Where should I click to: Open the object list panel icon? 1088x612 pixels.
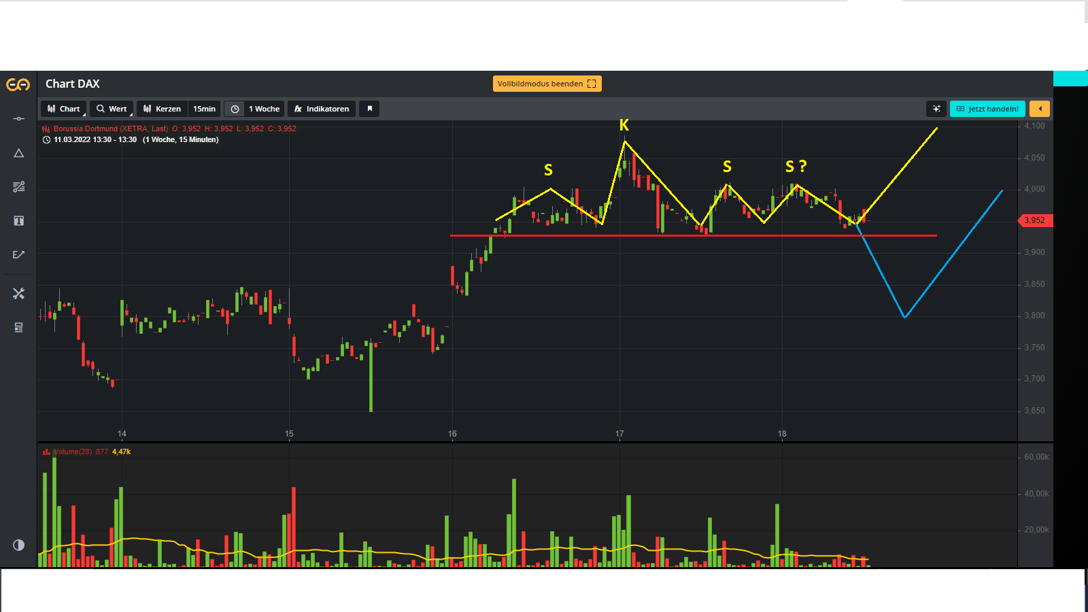18,327
